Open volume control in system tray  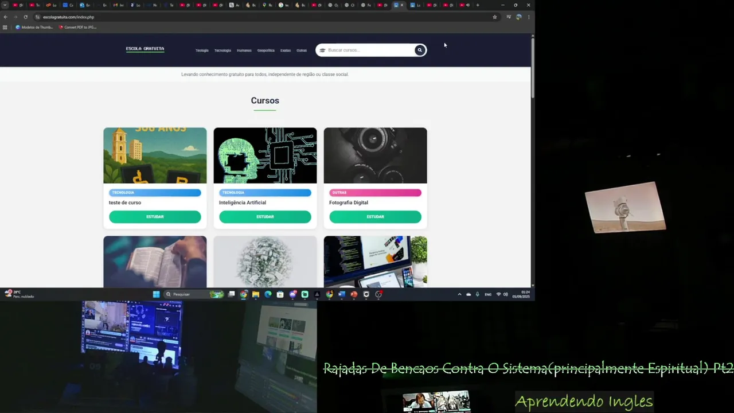click(505, 294)
